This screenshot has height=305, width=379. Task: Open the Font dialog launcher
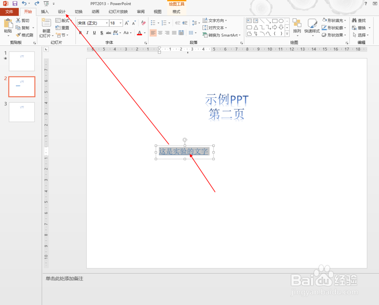pos(146,43)
